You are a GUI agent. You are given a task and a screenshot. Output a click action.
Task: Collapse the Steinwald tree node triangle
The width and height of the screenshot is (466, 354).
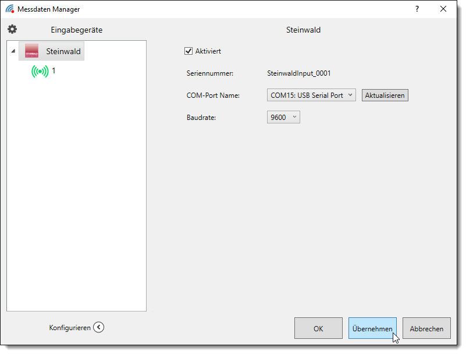13,51
